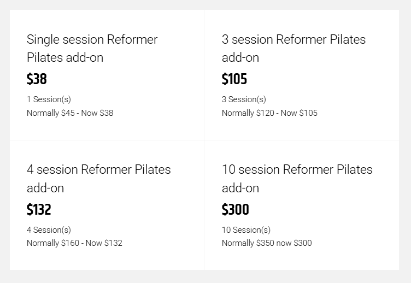Viewport: 411px width, 283px height.
Task: Click "Normally $45 - Now $38" description
Action: point(70,113)
